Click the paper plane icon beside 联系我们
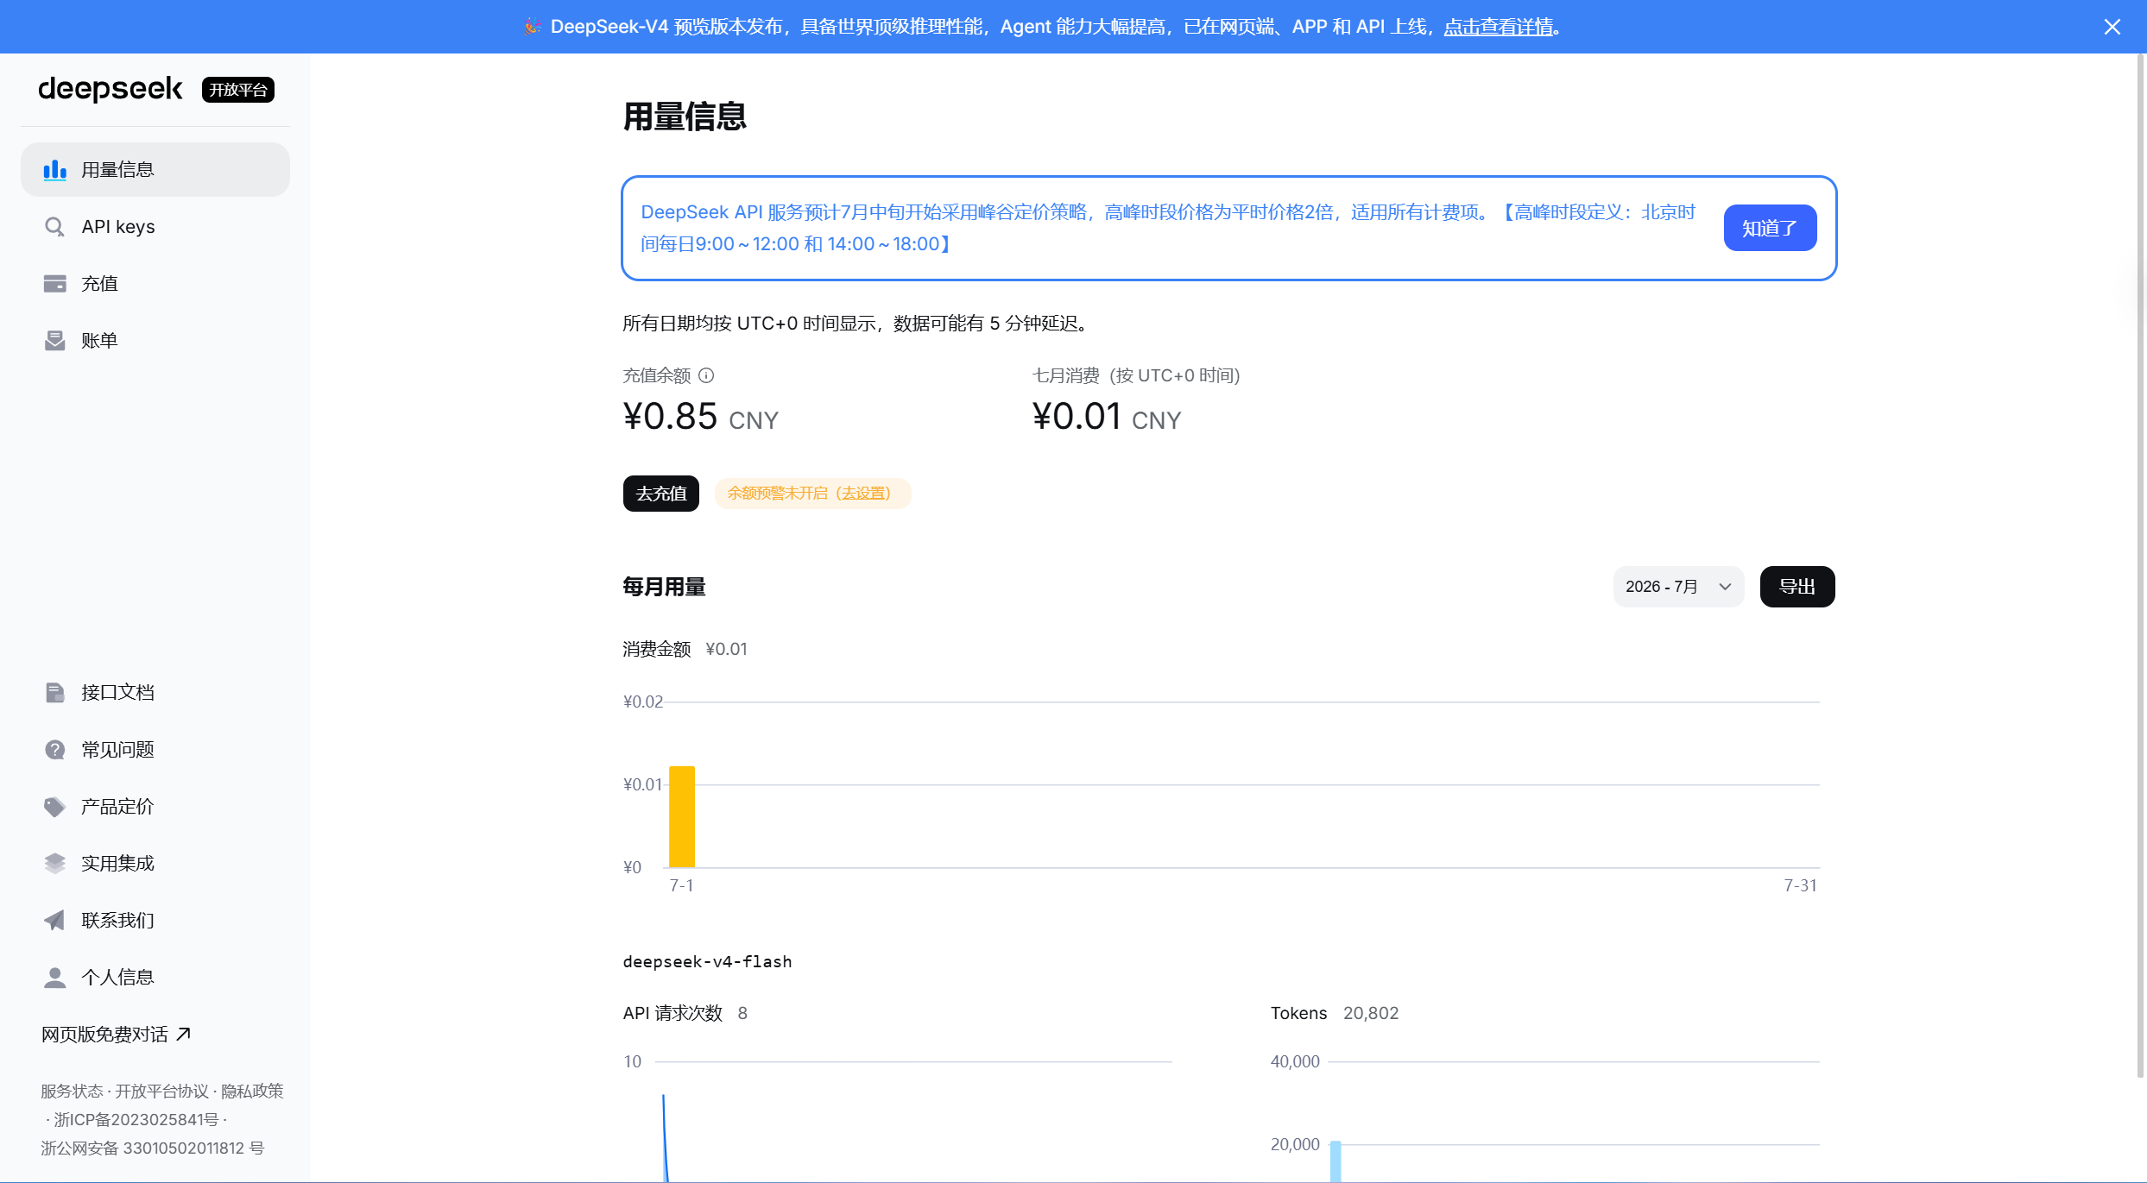2147x1183 pixels. pos(54,921)
